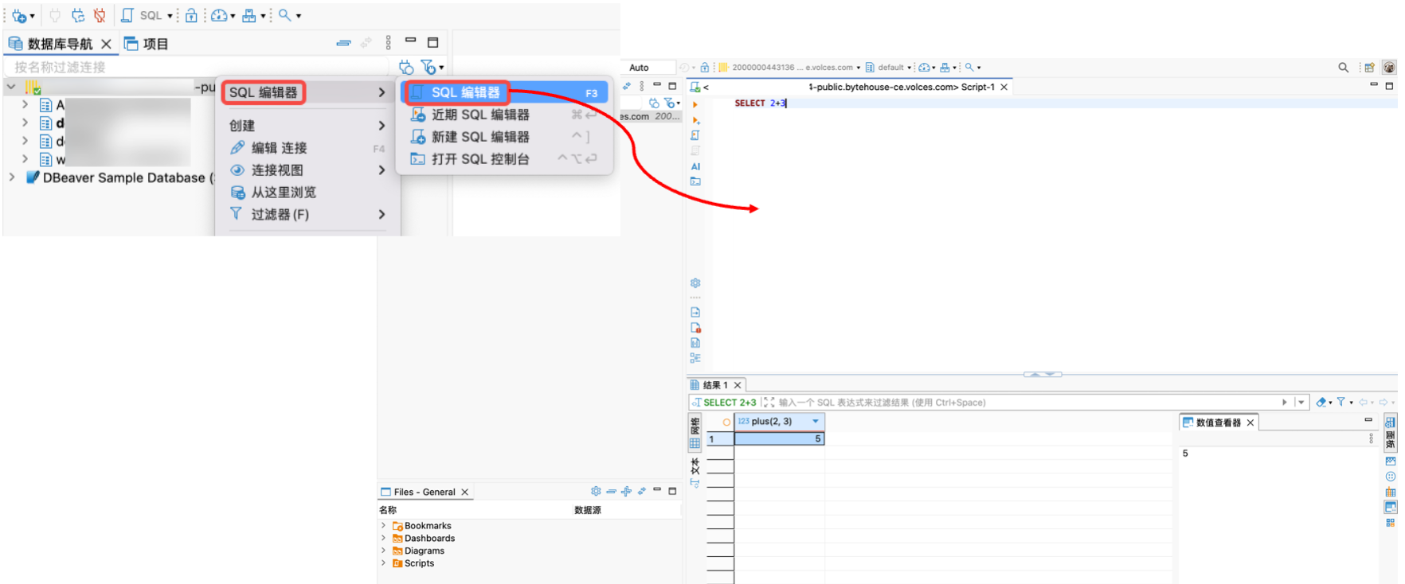Image resolution: width=1405 pixels, height=584 pixels.
Task: Switch to the 项目 tab
Action: (x=147, y=44)
